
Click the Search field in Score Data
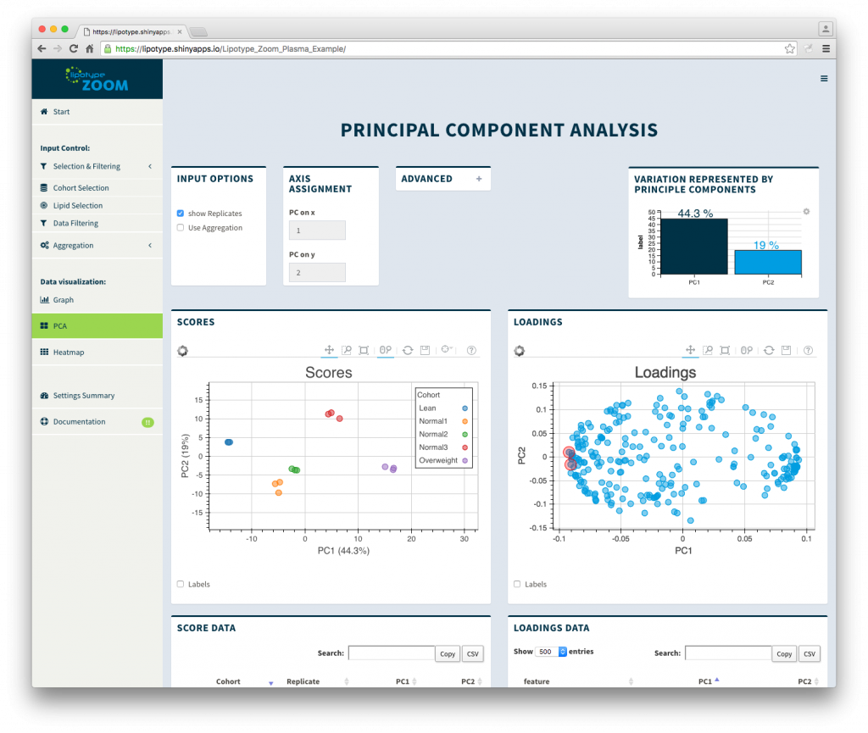tap(392, 653)
